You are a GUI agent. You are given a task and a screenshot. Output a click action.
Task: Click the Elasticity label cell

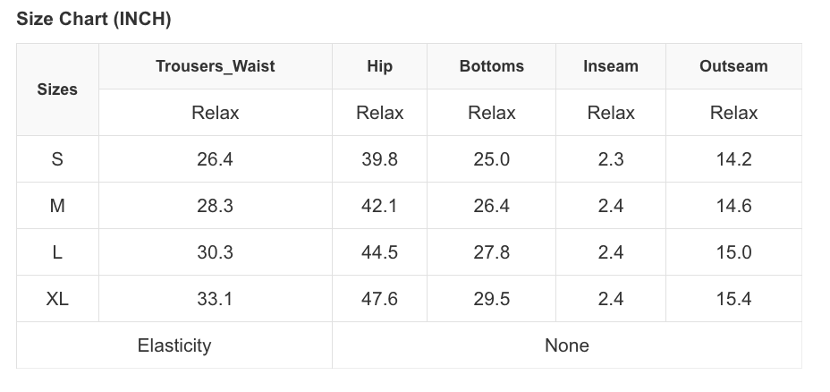click(x=174, y=345)
